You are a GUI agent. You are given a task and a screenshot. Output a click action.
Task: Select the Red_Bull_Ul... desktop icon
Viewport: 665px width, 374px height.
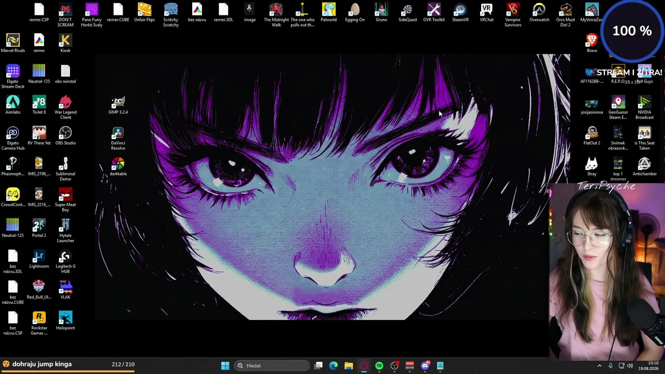tap(39, 290)
